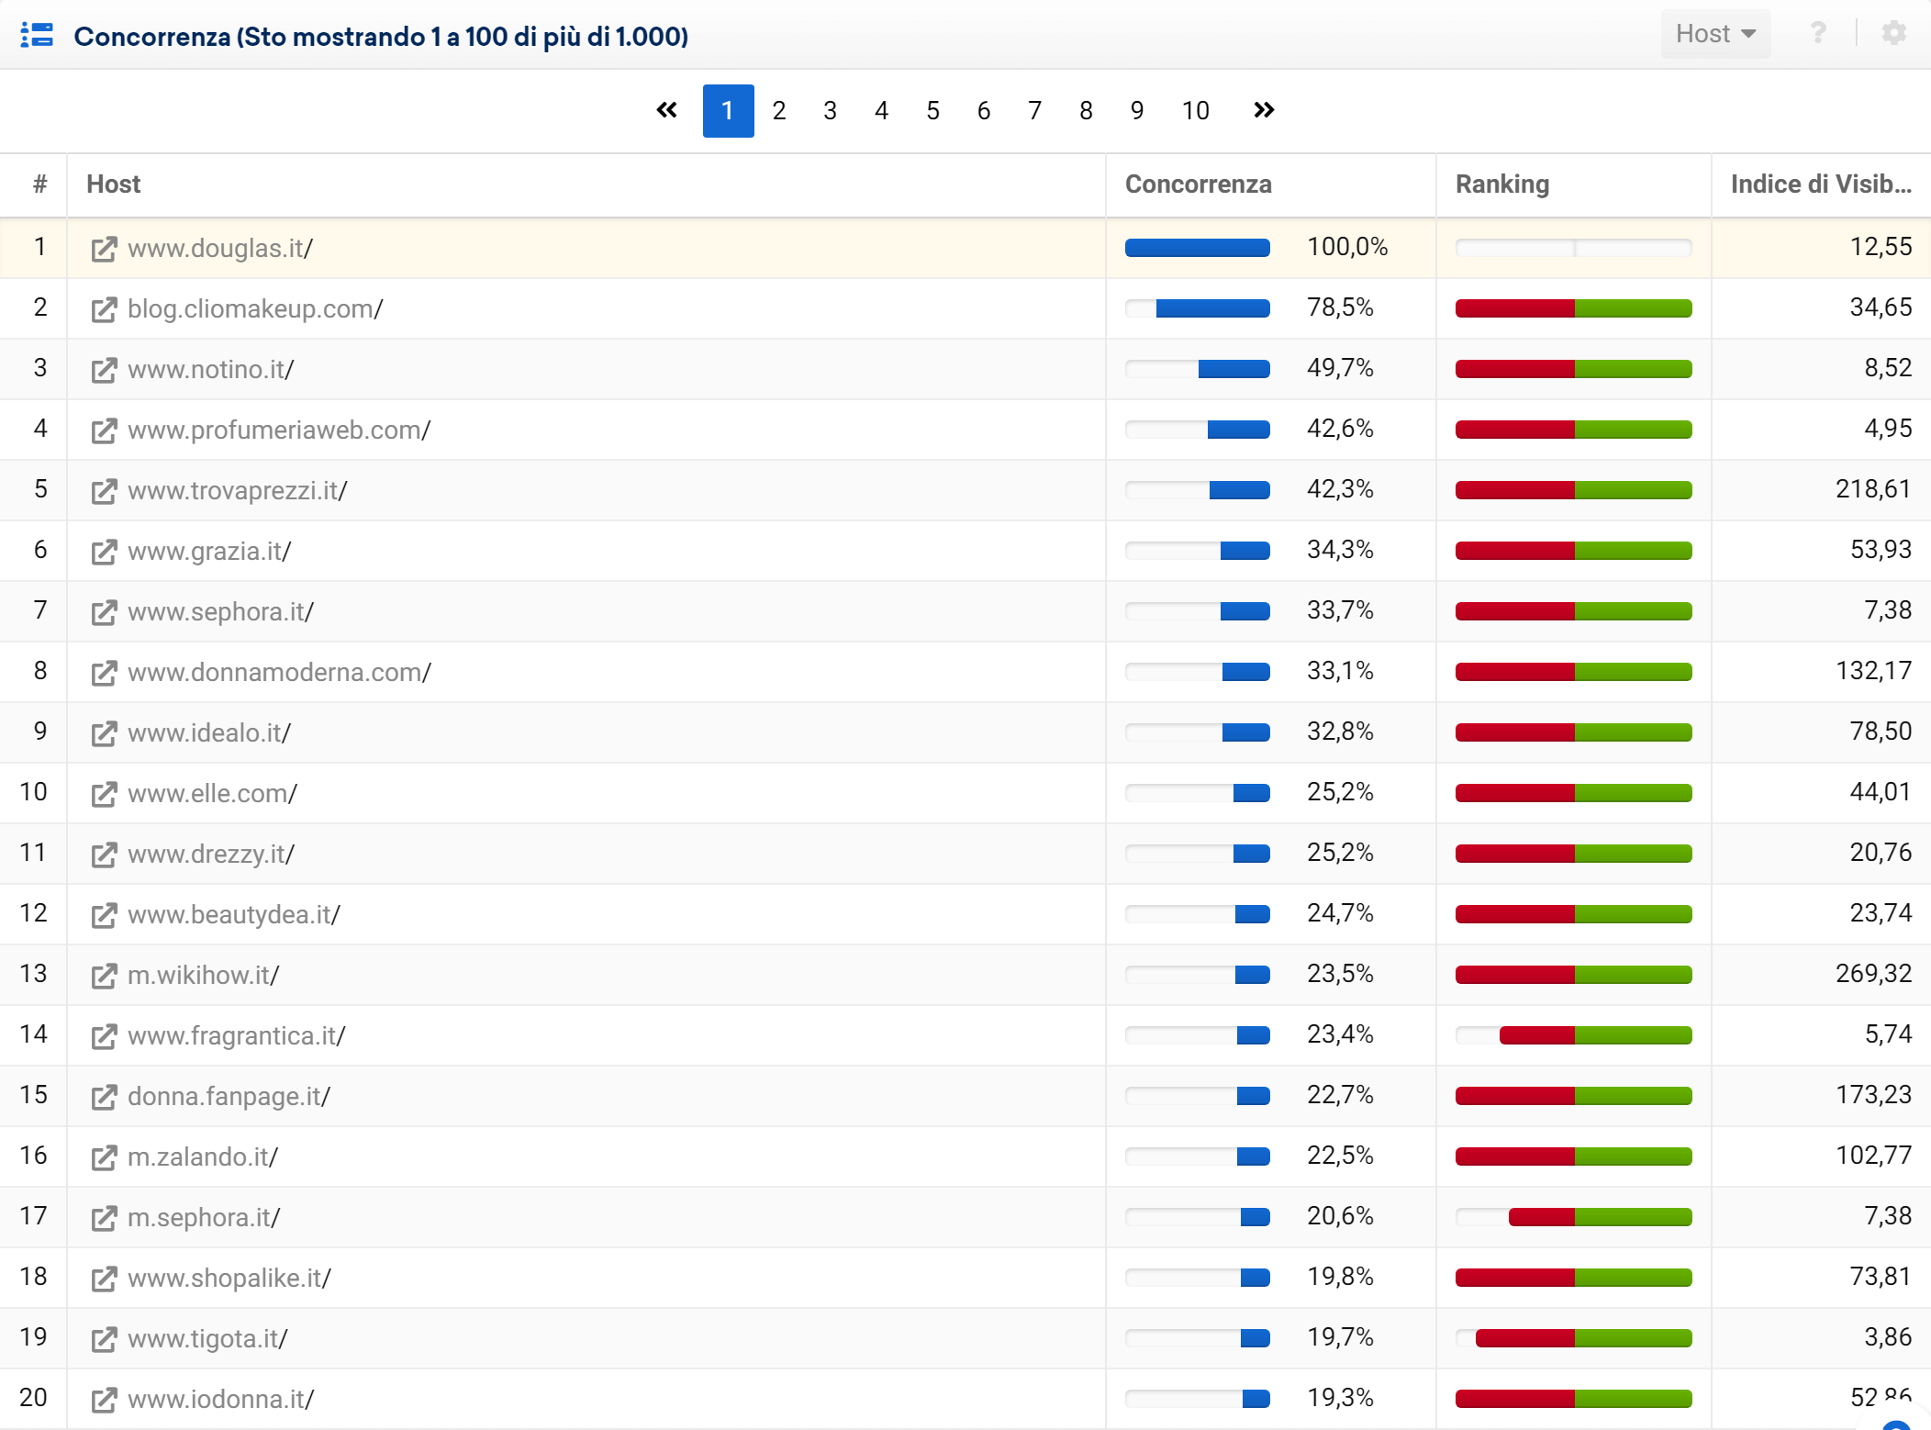Viewport: 1931px width, 1430px height.
Task: Open the external link icon for www.grazia.it
Action: point(104,552)
